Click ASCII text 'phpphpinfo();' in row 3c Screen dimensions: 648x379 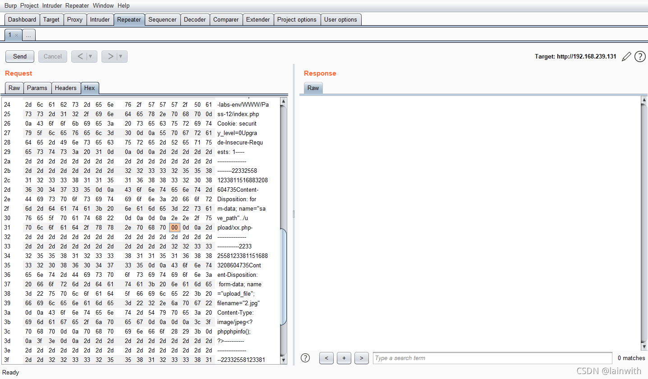tap(234, 331)
